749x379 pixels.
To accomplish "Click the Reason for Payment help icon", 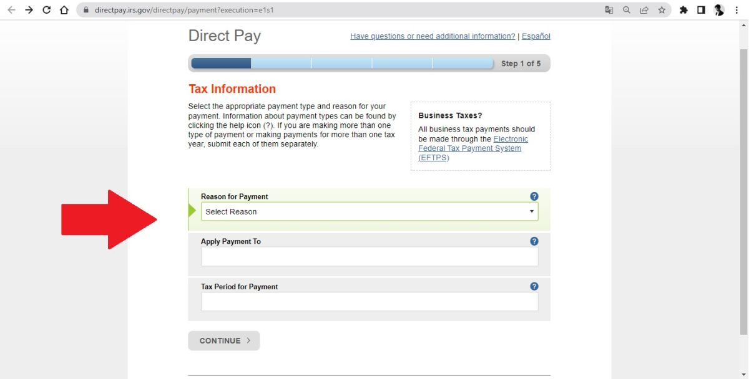I will [x=534, y=196].
